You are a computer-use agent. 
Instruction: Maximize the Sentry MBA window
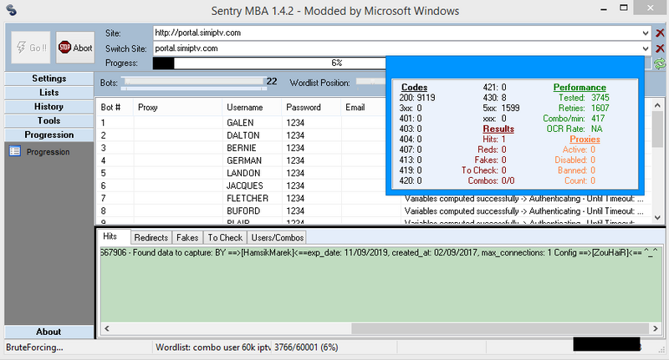click(x=624, y=8)
